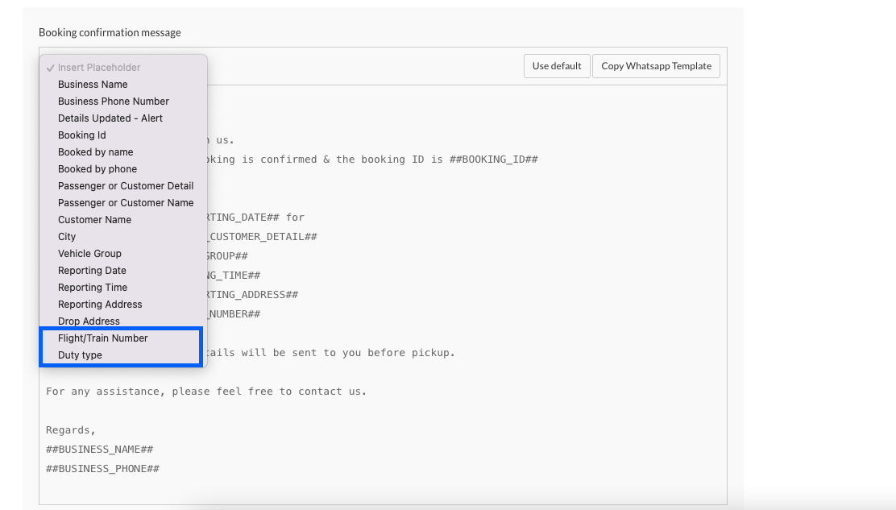The image size is (896, 510).
Task: Choose Business Phone Number placeholder
Action: point(122,101)
